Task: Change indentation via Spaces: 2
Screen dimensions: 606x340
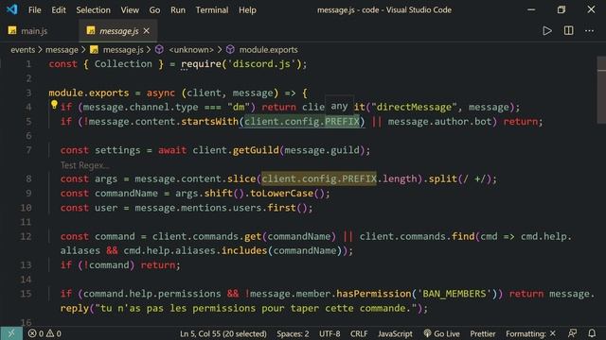Action: point(293,333)
